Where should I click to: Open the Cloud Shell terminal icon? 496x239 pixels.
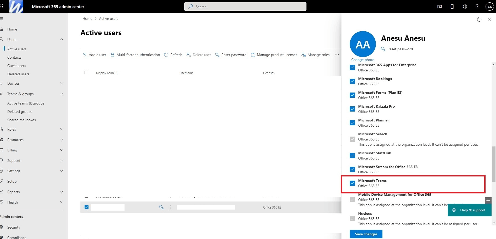click(440, 7)
